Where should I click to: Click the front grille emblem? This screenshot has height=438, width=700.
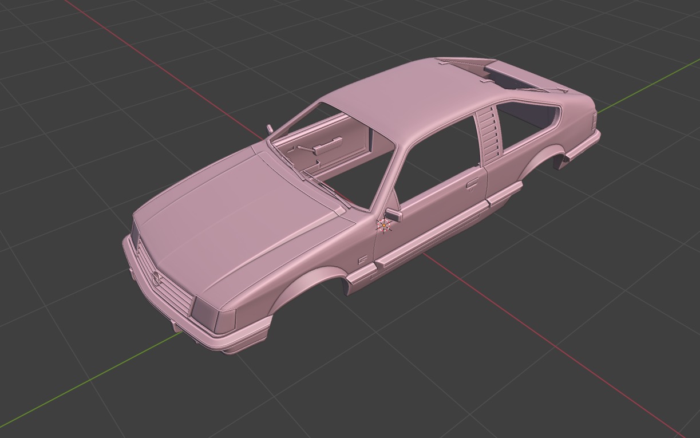[x=156, y=277]
